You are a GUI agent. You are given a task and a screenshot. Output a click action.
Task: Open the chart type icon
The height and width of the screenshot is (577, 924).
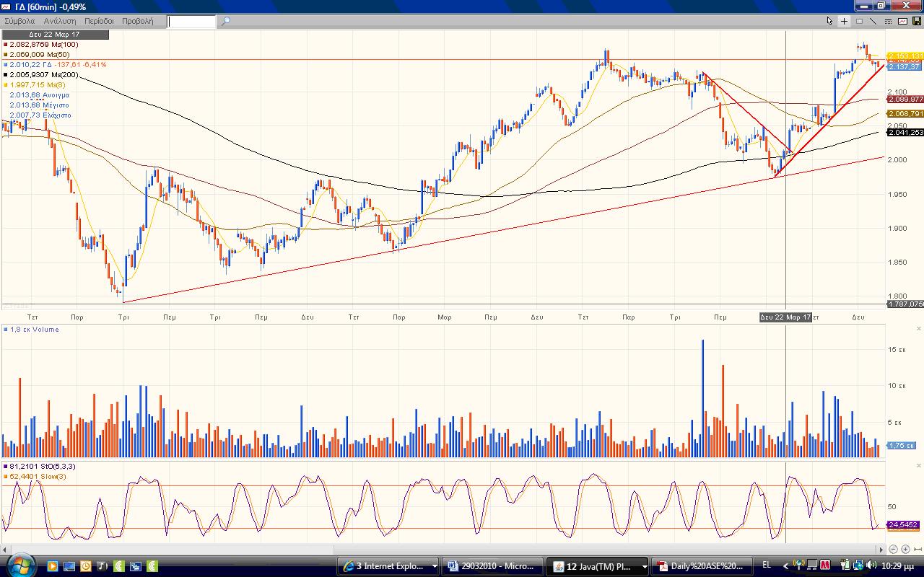tap(902, 21)
